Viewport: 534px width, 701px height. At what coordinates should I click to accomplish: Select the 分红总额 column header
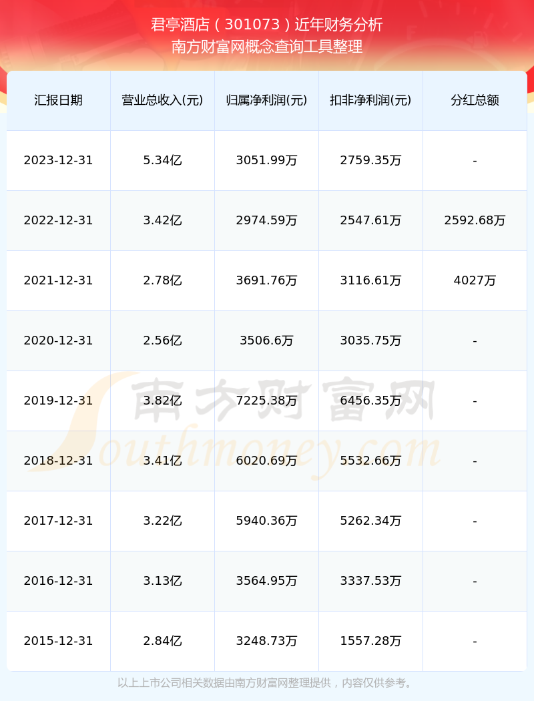[475, 100]
